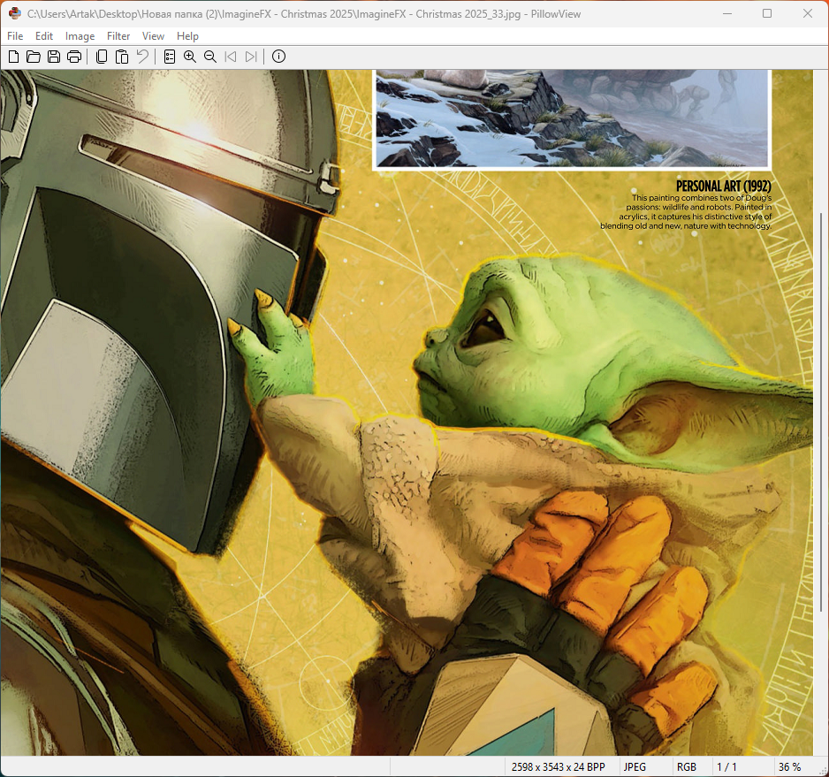Screen dimensions: 829x777
Task: Go to the next image arrow
Action: (x=251, y=57)
